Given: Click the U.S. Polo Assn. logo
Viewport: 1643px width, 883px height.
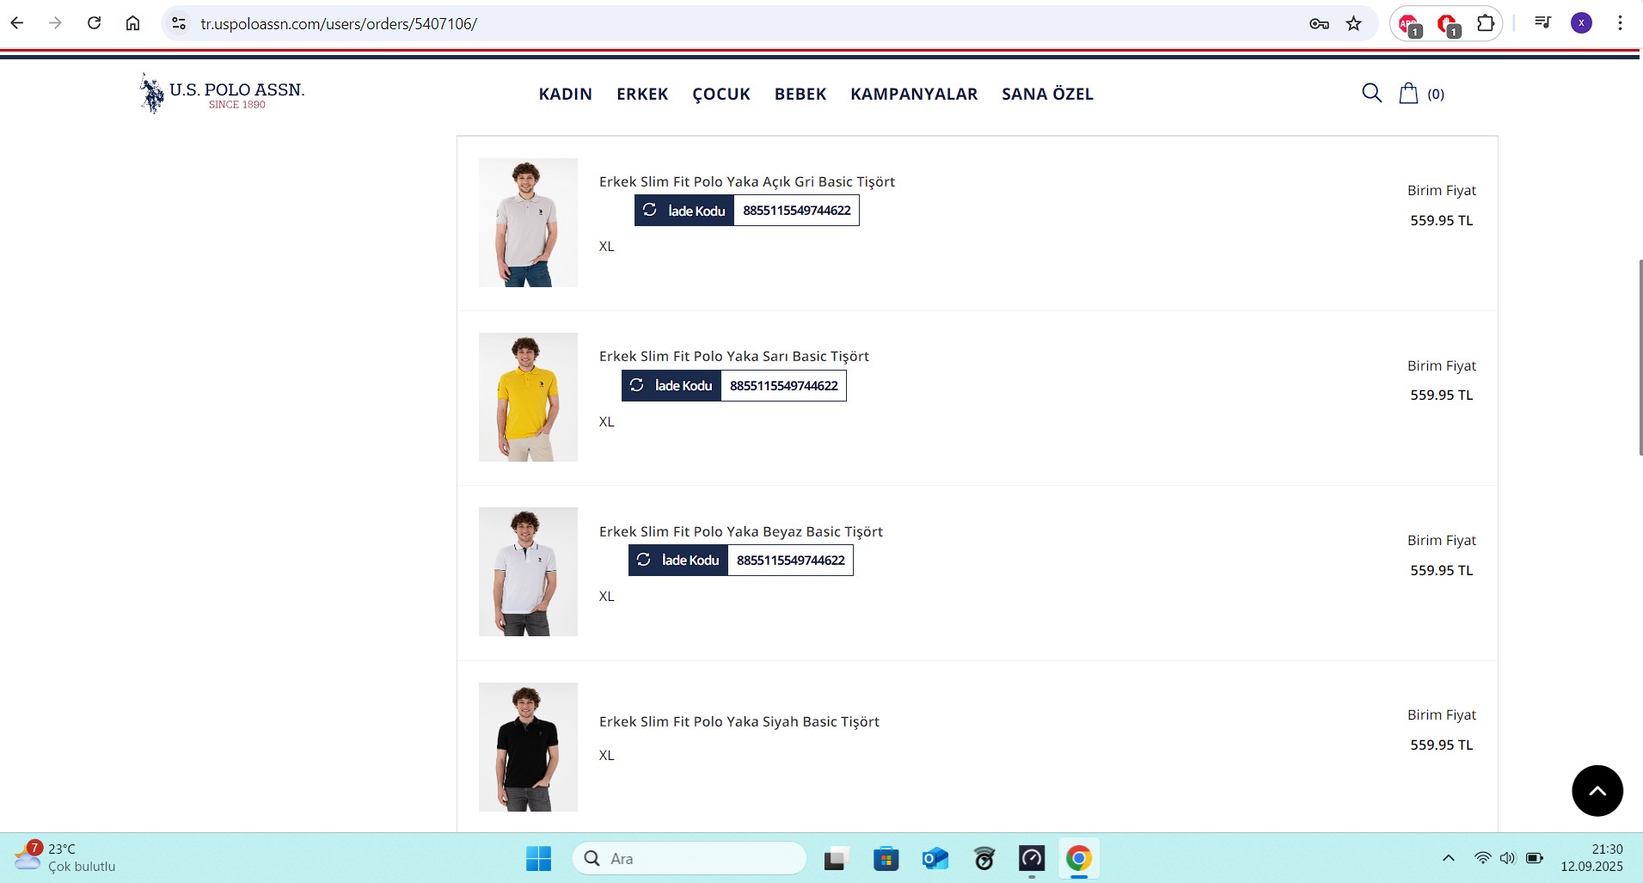Looking at the screenshot, I should 222,93.
